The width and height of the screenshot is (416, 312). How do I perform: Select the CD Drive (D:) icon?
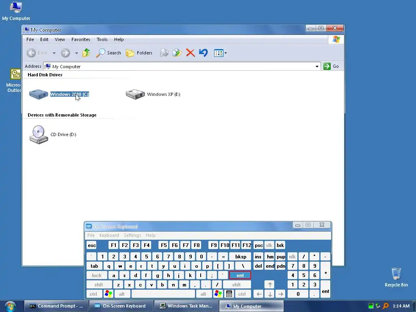click(x=39, y=134)
